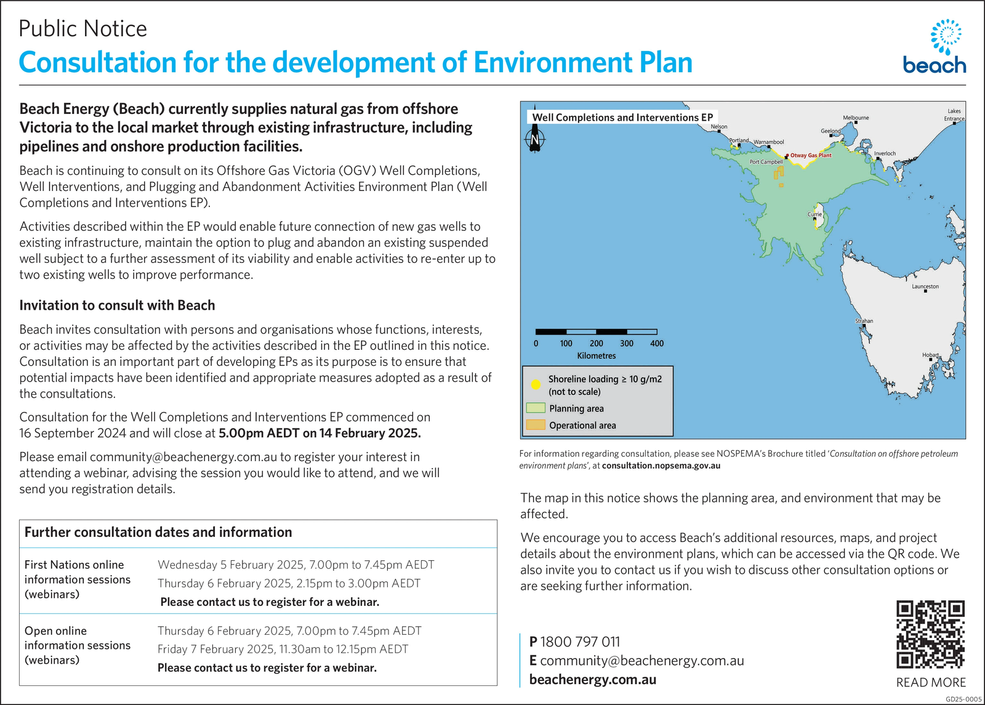Image resolution: width=985 pixels, height=705 pixels.
Task: Open the consultation.nopsema.gov.au link
Action: 661,465
